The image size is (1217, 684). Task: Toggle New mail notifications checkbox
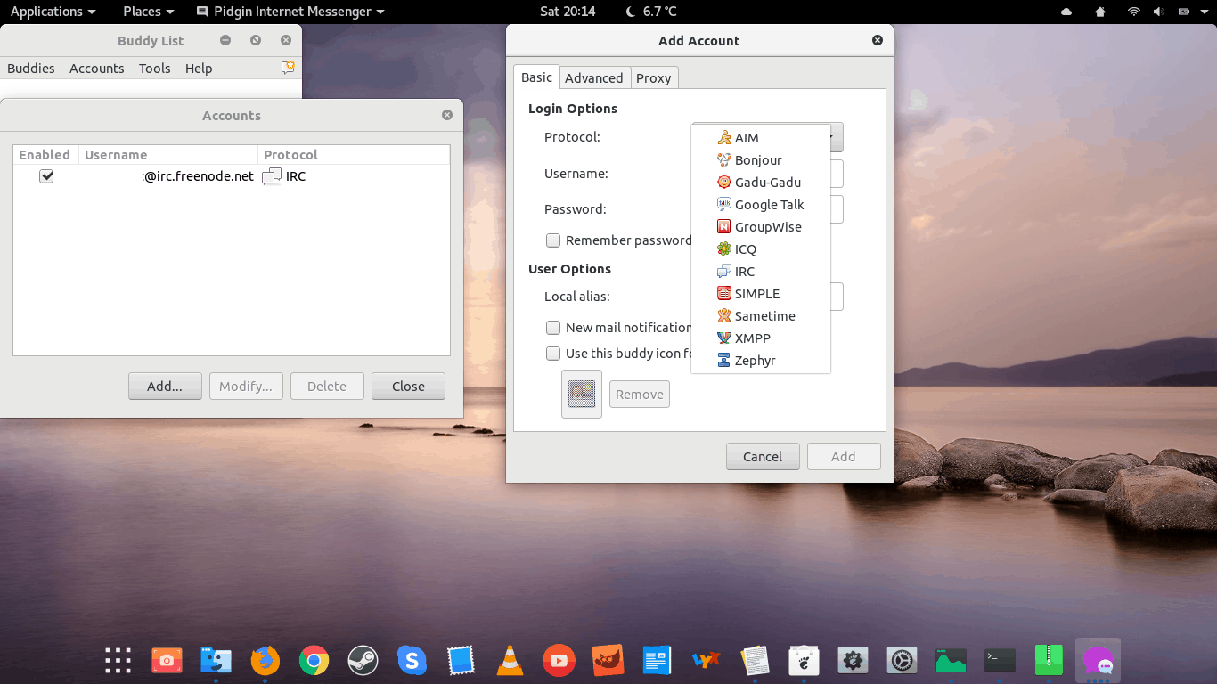pos(553,328)
